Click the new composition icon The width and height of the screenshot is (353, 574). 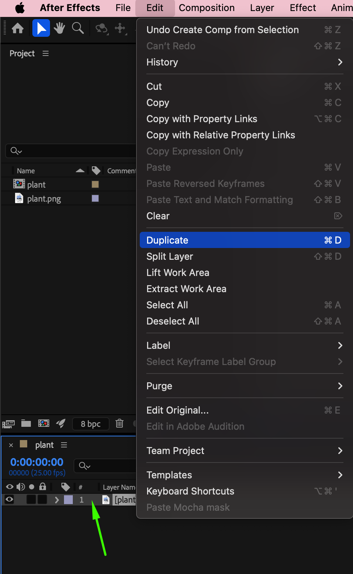pos(44,424)
